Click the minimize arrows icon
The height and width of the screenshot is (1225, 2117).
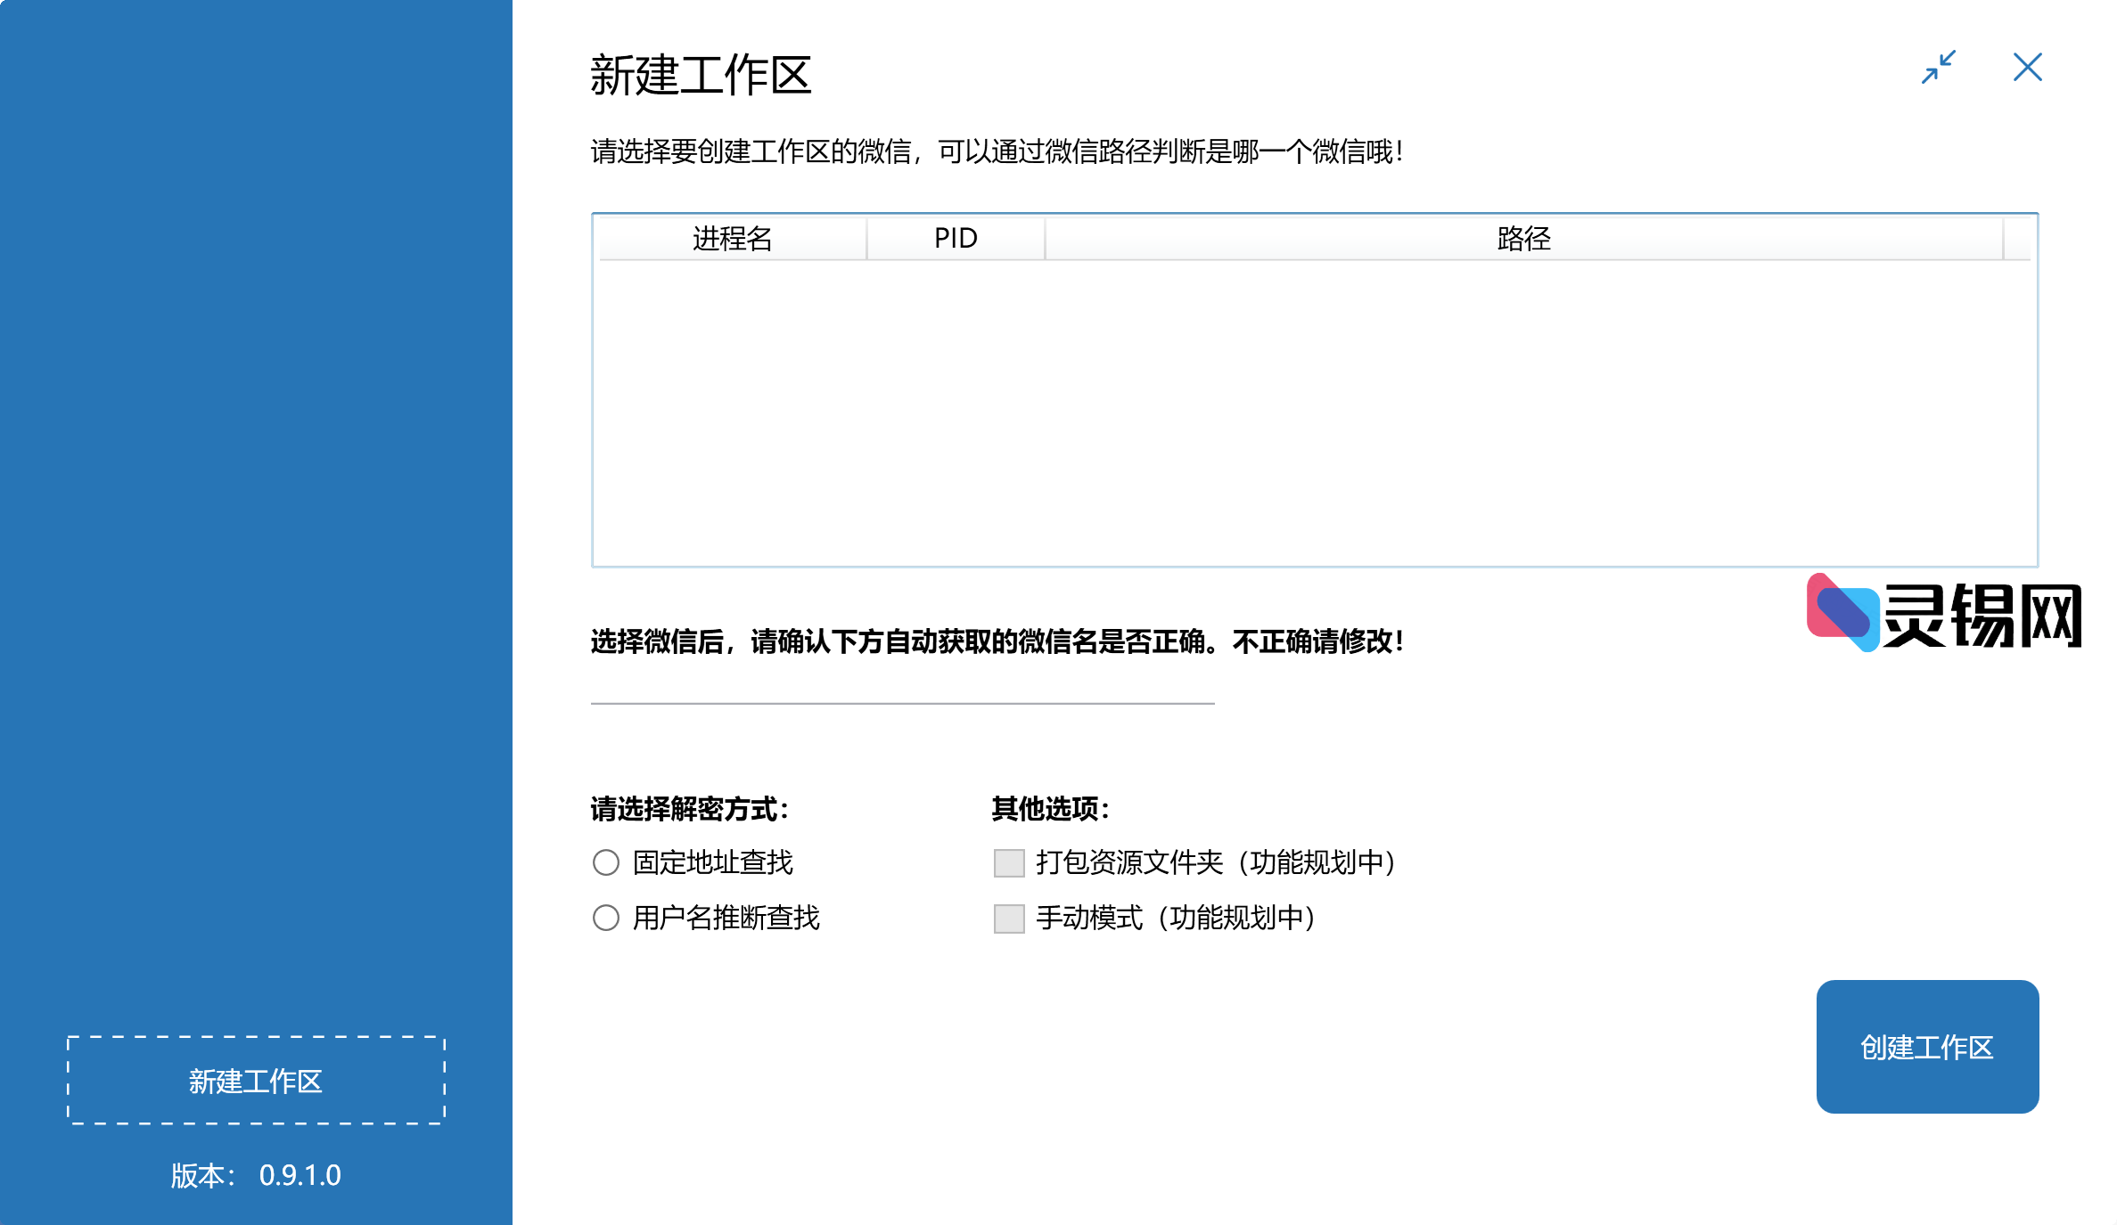[1939, 67]
